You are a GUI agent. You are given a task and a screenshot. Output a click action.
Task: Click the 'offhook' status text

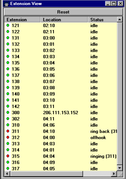98,138
